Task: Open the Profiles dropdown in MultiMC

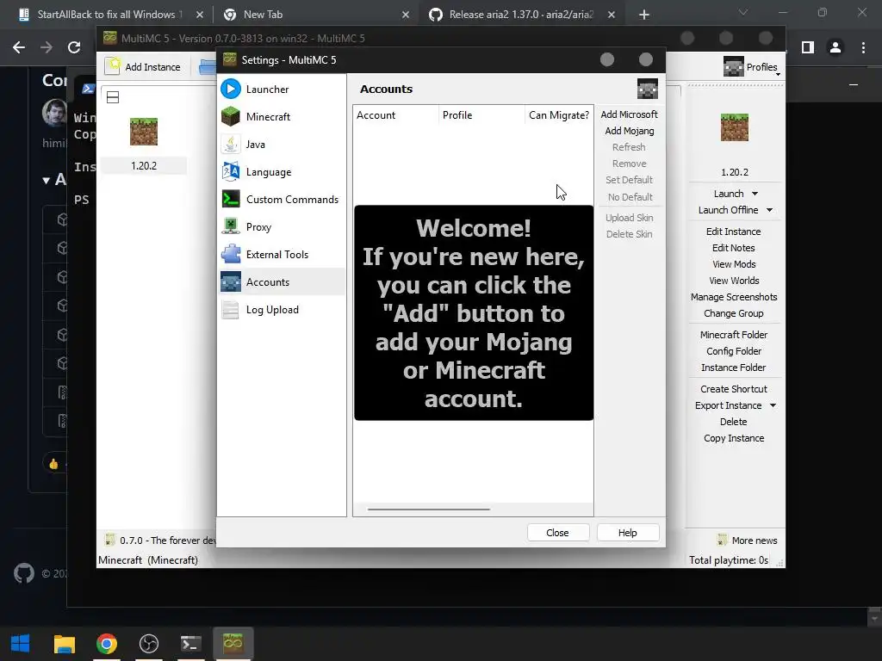Action: click(x=752, y=67)
